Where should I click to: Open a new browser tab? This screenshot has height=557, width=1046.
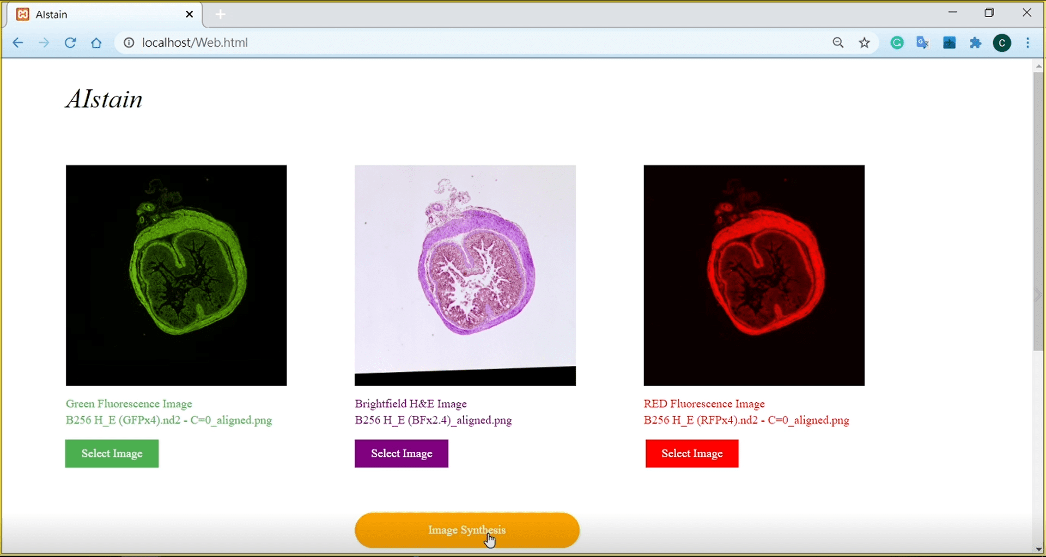click(x=220, y=14)
